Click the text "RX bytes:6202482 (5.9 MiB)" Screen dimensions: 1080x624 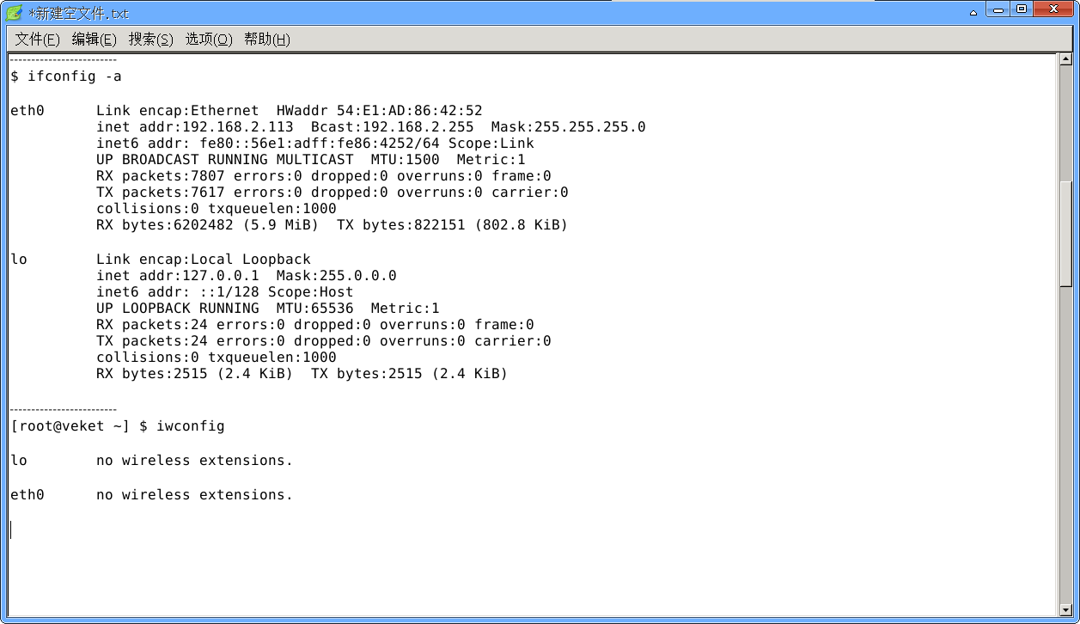208,225
